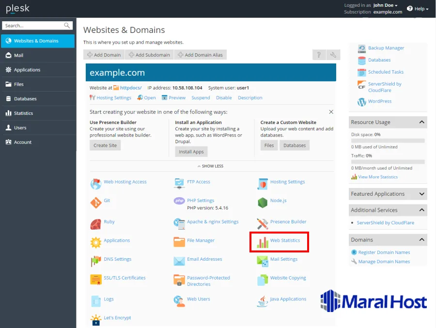436x328 pixels.
Task: Open the Git icon
Action: (95, 203)
